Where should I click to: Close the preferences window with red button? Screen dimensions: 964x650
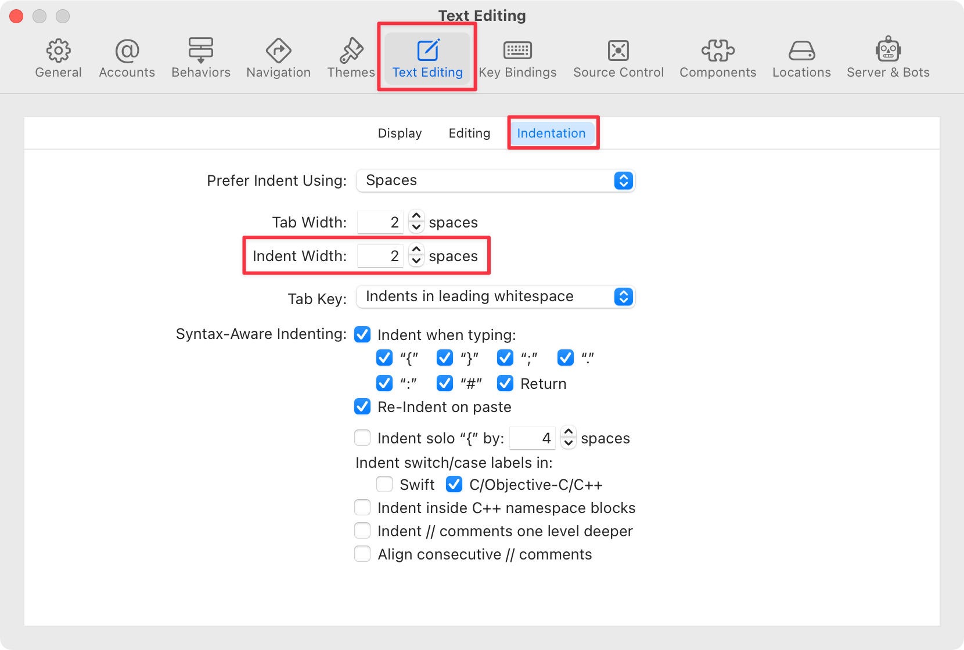[x=16, y=16]
